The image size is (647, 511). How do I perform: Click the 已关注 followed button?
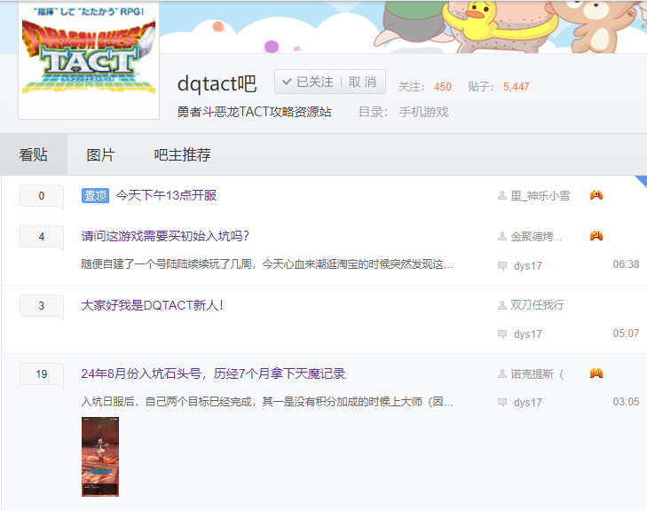tap(308, 82)
